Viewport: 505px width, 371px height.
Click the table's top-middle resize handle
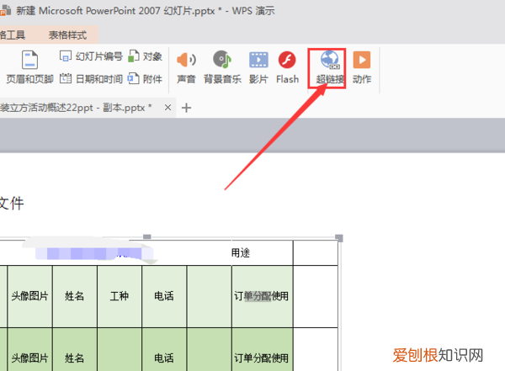tap(146, 236)
